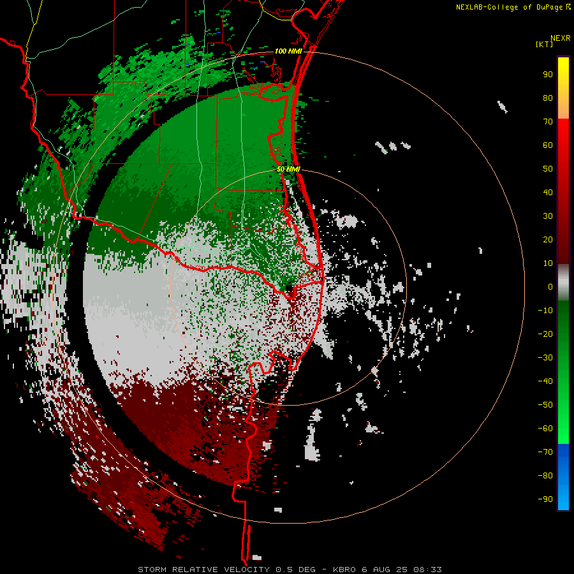Click the -10 value on the velocity scale
The height and width of the screenshot is (574, 574).
coord(545,311)
